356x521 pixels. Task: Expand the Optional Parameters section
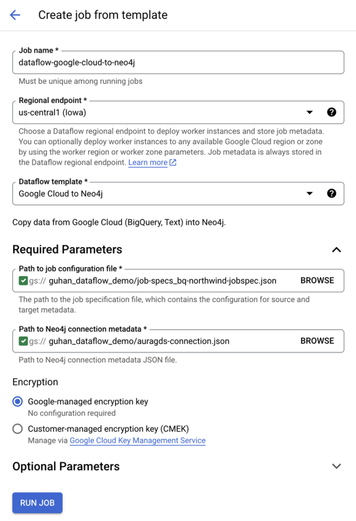(336, 466)
